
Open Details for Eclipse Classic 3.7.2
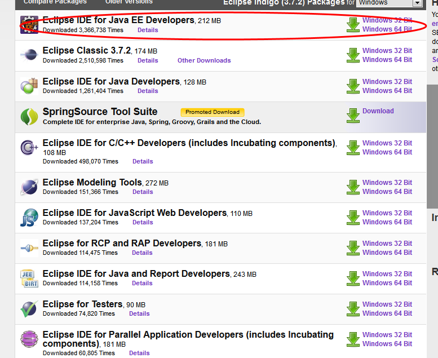[x=148, y=60]
